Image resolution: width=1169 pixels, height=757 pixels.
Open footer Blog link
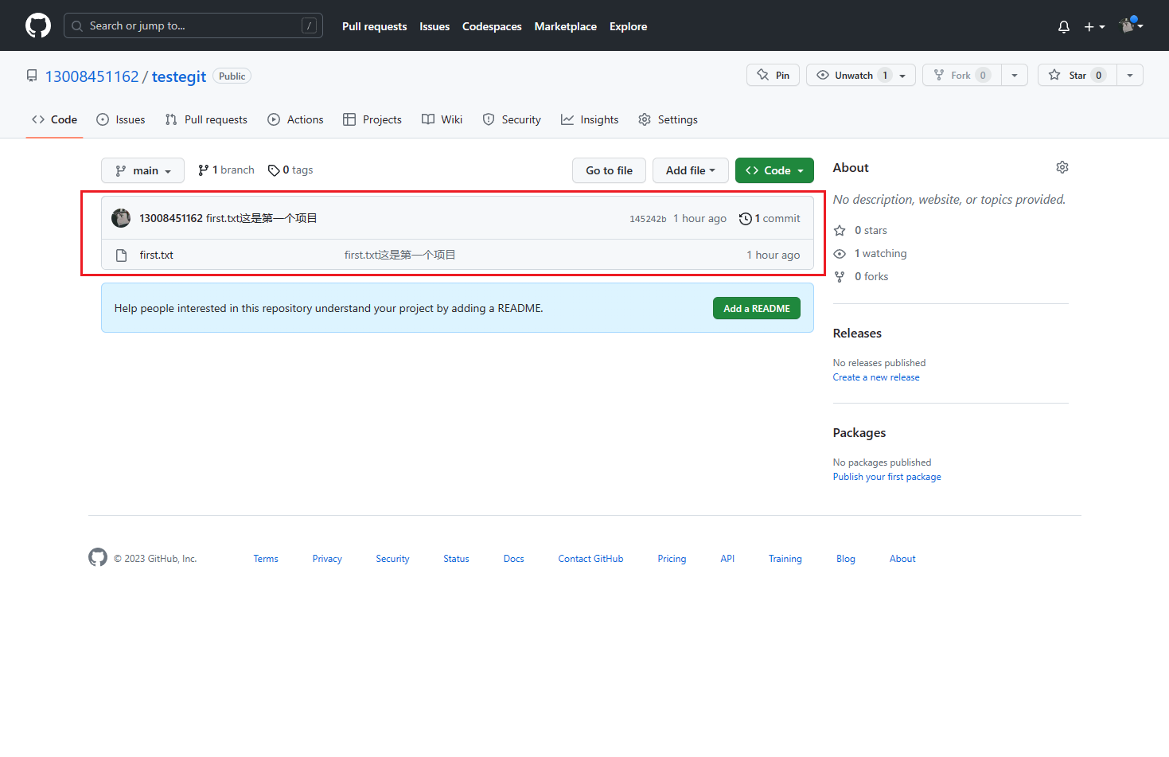pyautogui.click(x=846, y=559)
